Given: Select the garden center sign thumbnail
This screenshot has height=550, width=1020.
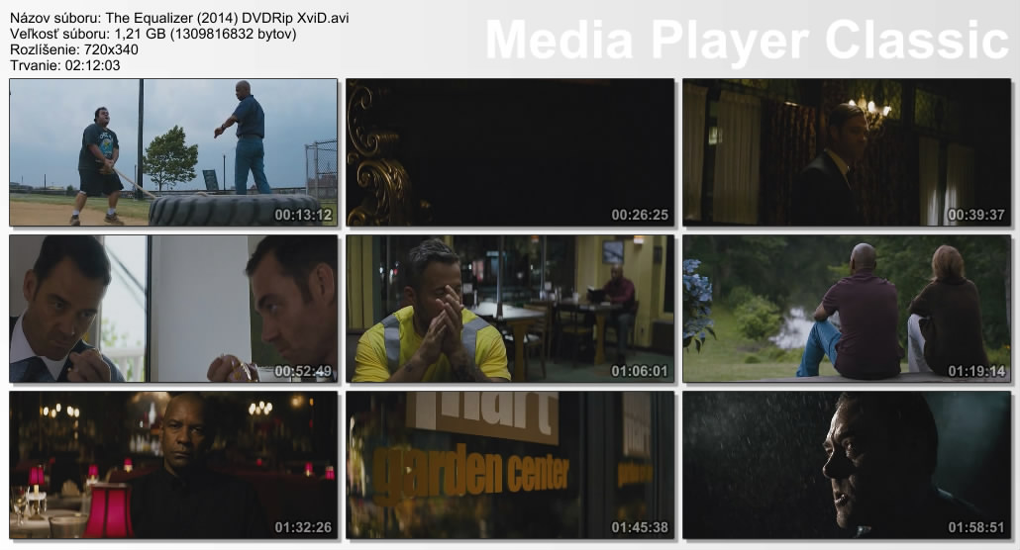Looking at the screenshot, I should (x=510, y=464).
